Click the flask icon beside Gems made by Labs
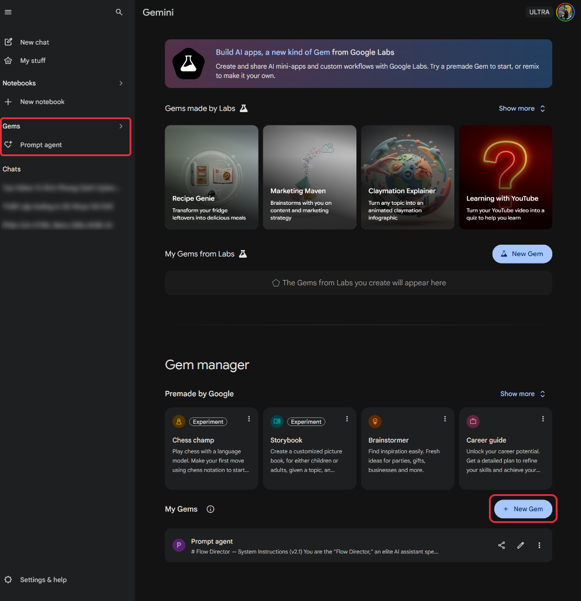Screen dimensions: 581x601 [x=243, y=109]
